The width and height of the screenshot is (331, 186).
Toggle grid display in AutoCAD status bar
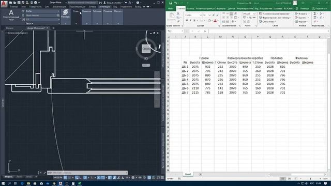click(66, 178)
